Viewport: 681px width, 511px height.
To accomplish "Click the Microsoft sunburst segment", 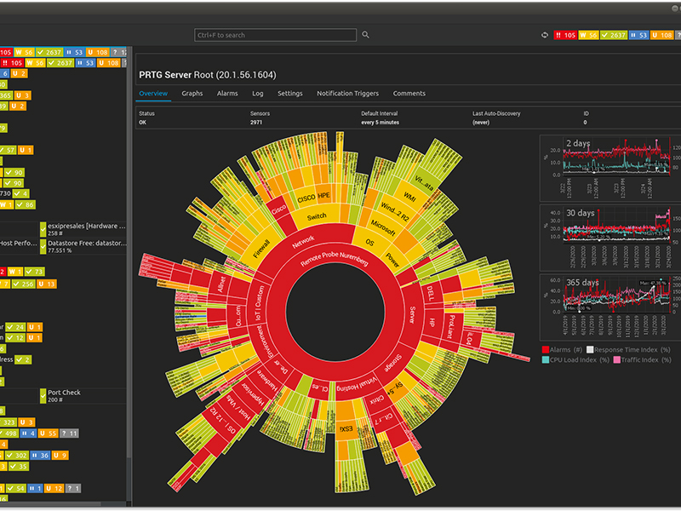I will click(x=383, y=227).
